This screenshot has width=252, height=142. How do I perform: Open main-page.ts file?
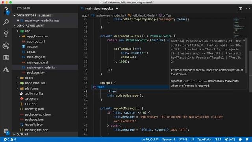pos(45,57)
